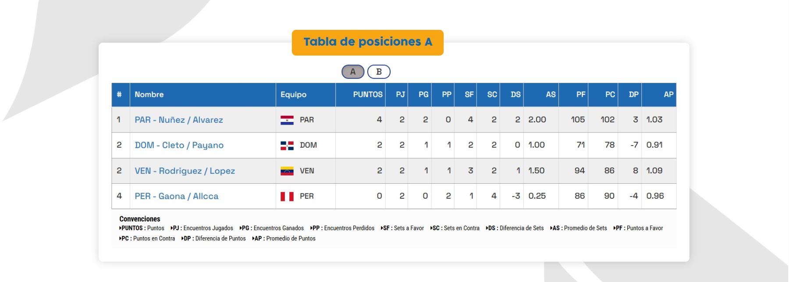The height and width of the screenshot is (282, 789).
Task: Open PER - Gaona / Allcca team link
Action: (176, 196)
